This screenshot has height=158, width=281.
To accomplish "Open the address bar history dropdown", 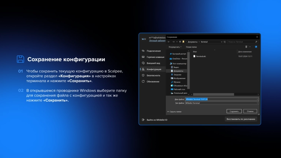I will [x=222, y=42].
